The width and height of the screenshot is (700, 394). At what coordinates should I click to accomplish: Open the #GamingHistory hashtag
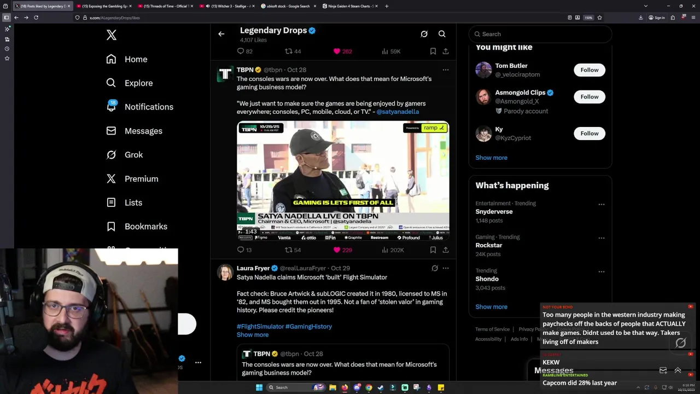(x=308, y=326)
